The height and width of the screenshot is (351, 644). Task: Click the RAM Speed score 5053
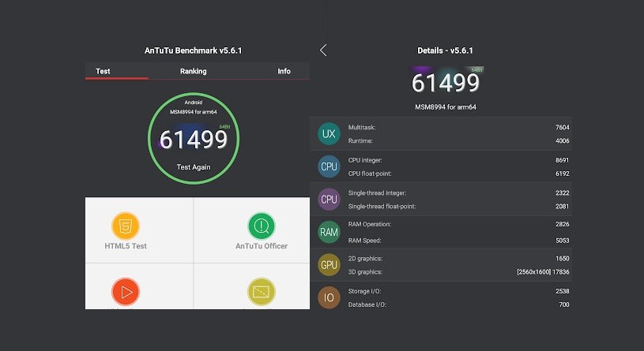(563, 241)
